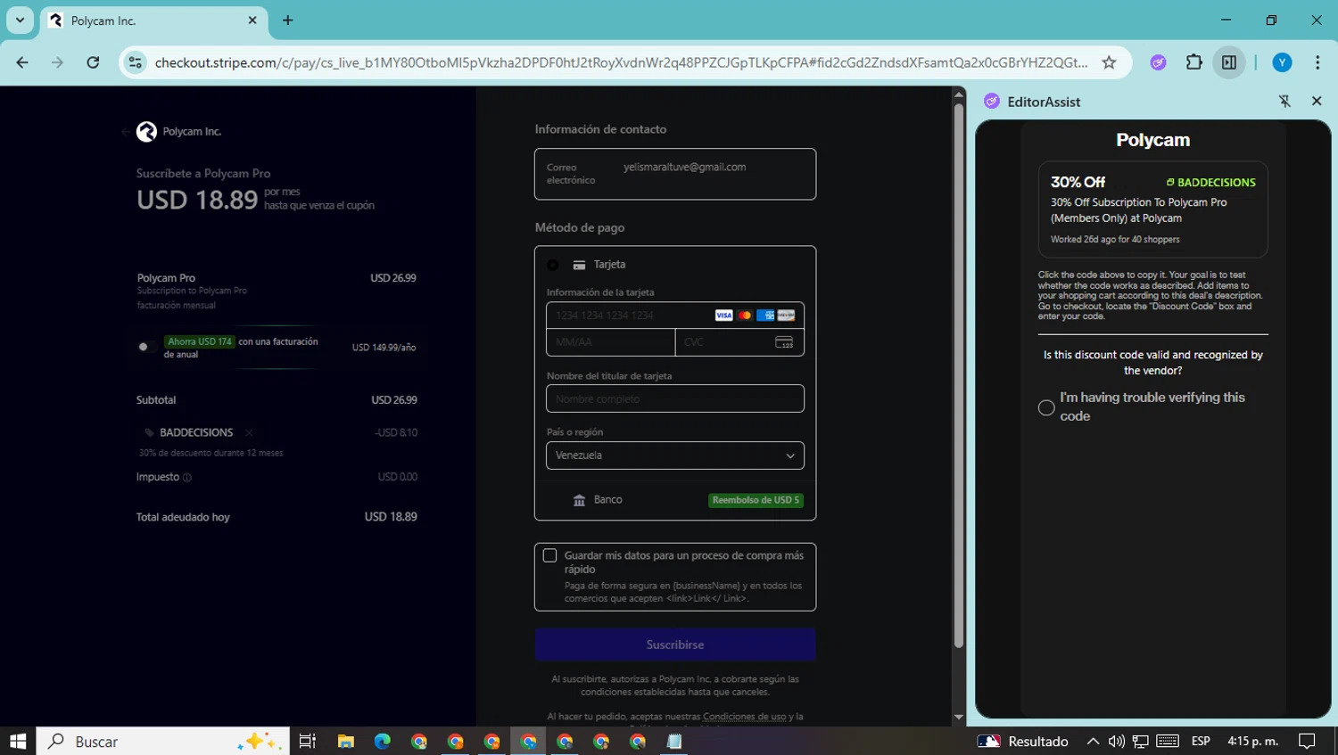Close the EditorAssist side panel
The width and height of the screenshot is (1338, 755).
(1317, 102)
